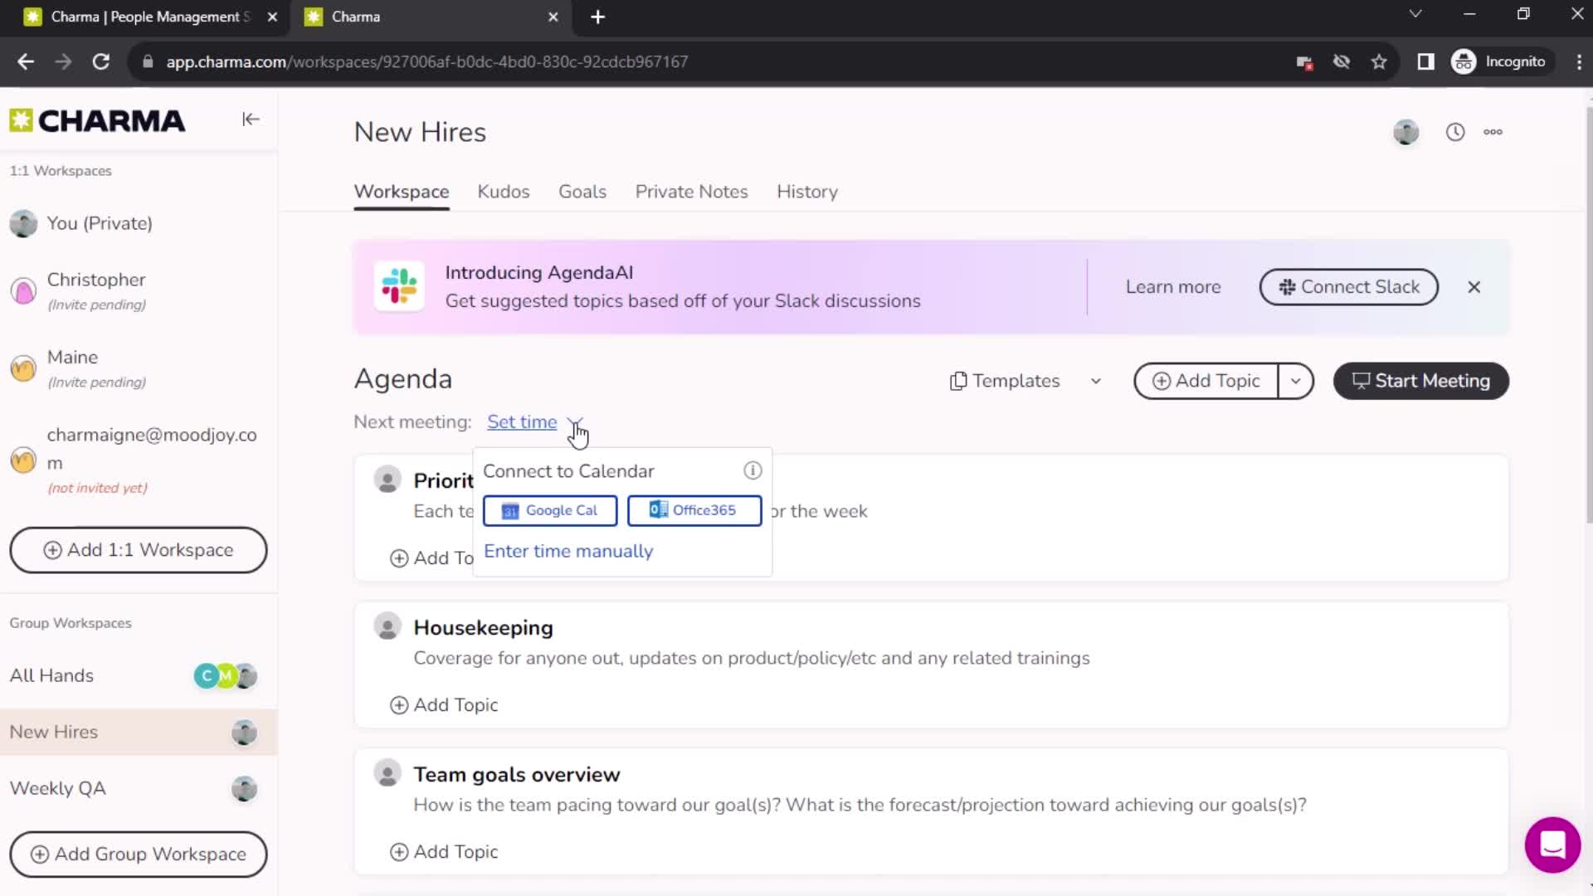Click the Incognito profile indicator
This screenshot has width=1593, height=896.
[1499, 61]
